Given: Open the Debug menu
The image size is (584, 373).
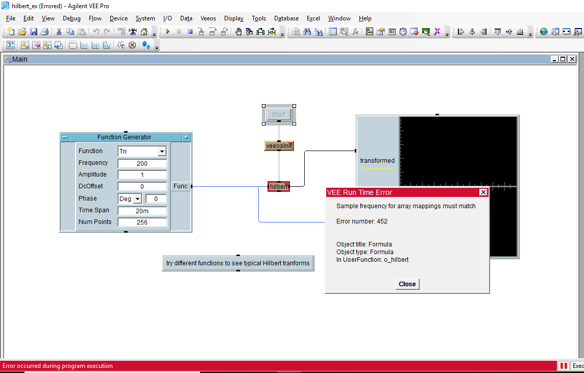Looking at the screenshot, I should pyautogui.click(x=71, y=18).
